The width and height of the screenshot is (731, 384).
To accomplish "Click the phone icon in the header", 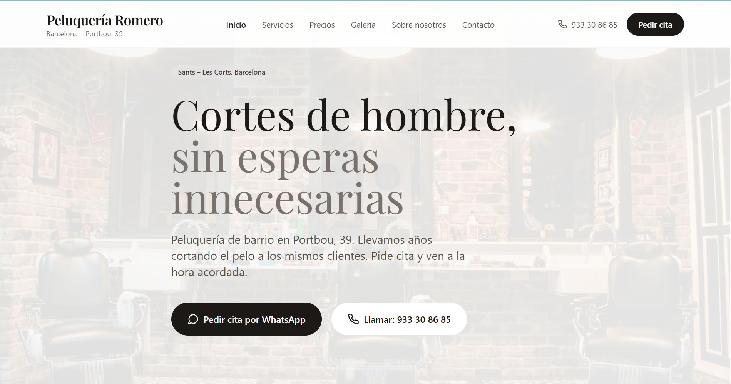I will (562, 25).
